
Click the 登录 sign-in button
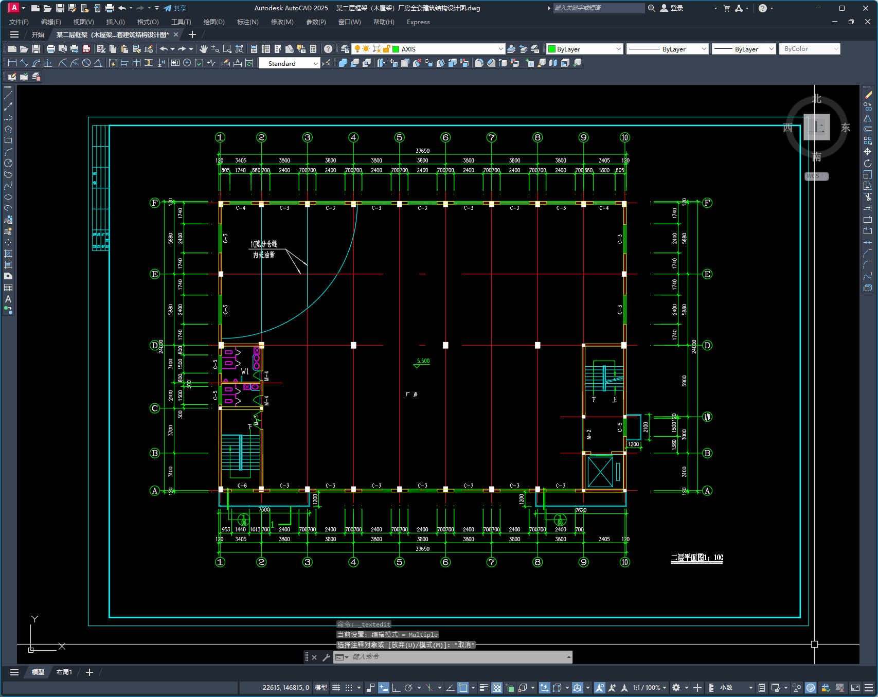click(672, 8)
